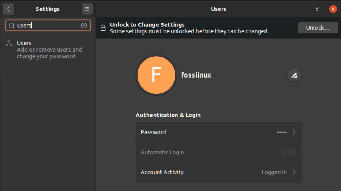
Task: Click the back arrow in Settings header
Action: coord(8,9)
